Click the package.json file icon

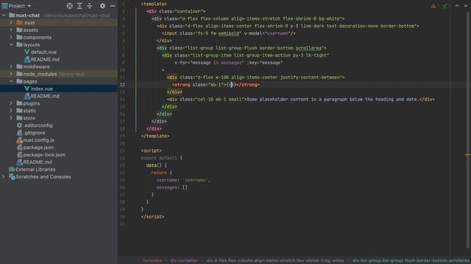[20, 147]
